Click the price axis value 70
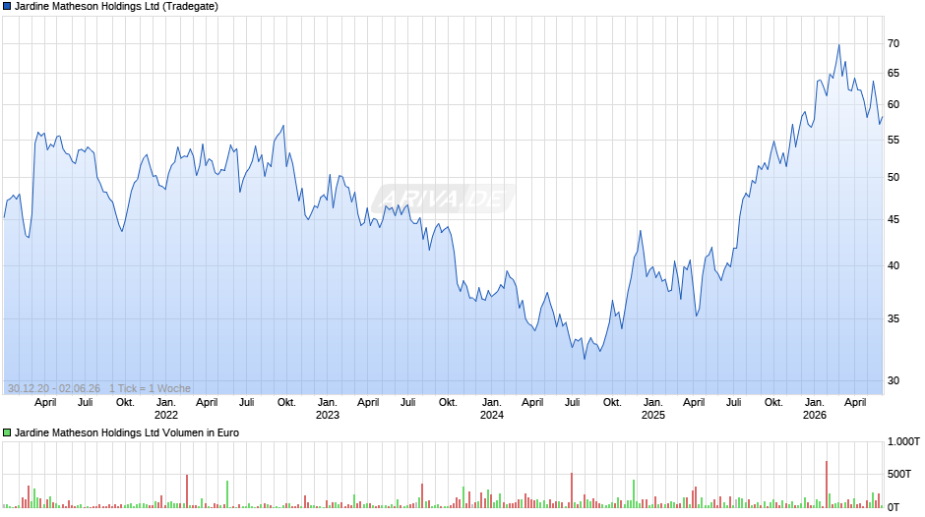The height and width of the screenshot is (517, 925). click(894, 43)
